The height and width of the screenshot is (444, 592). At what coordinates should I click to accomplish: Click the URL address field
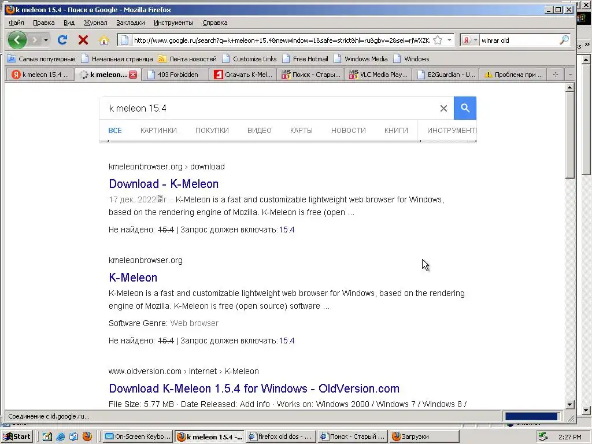282,40
